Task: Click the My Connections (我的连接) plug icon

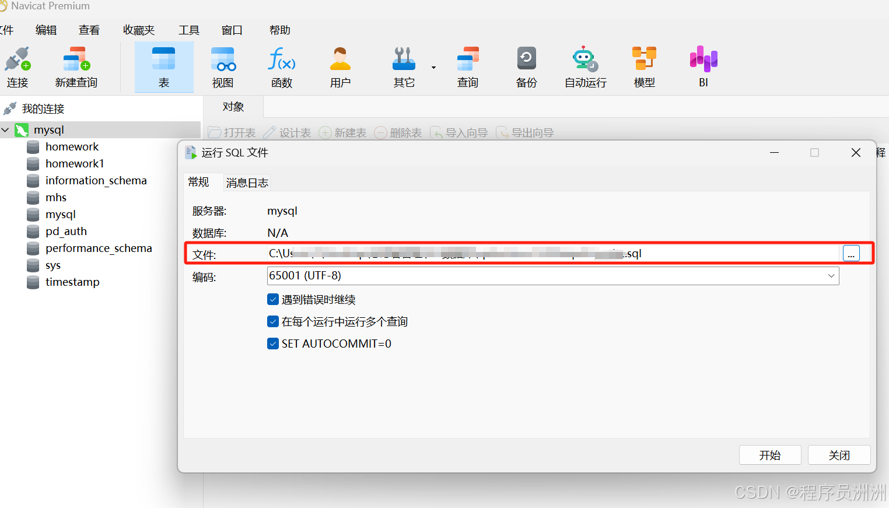Action: pos(10,109)
